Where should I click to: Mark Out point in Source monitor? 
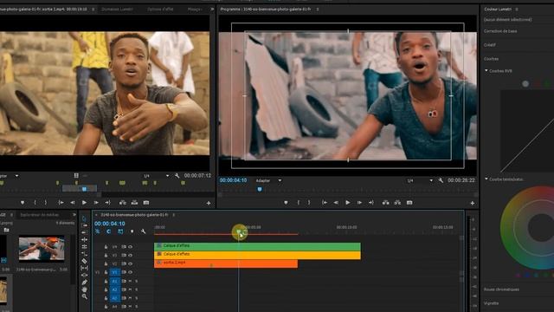[x=46, y=203]
